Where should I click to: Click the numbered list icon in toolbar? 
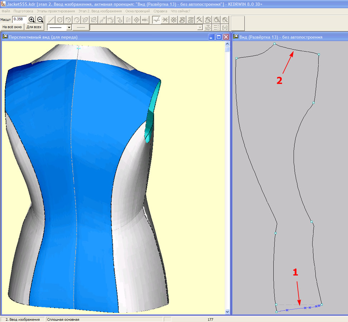[216, 28]
